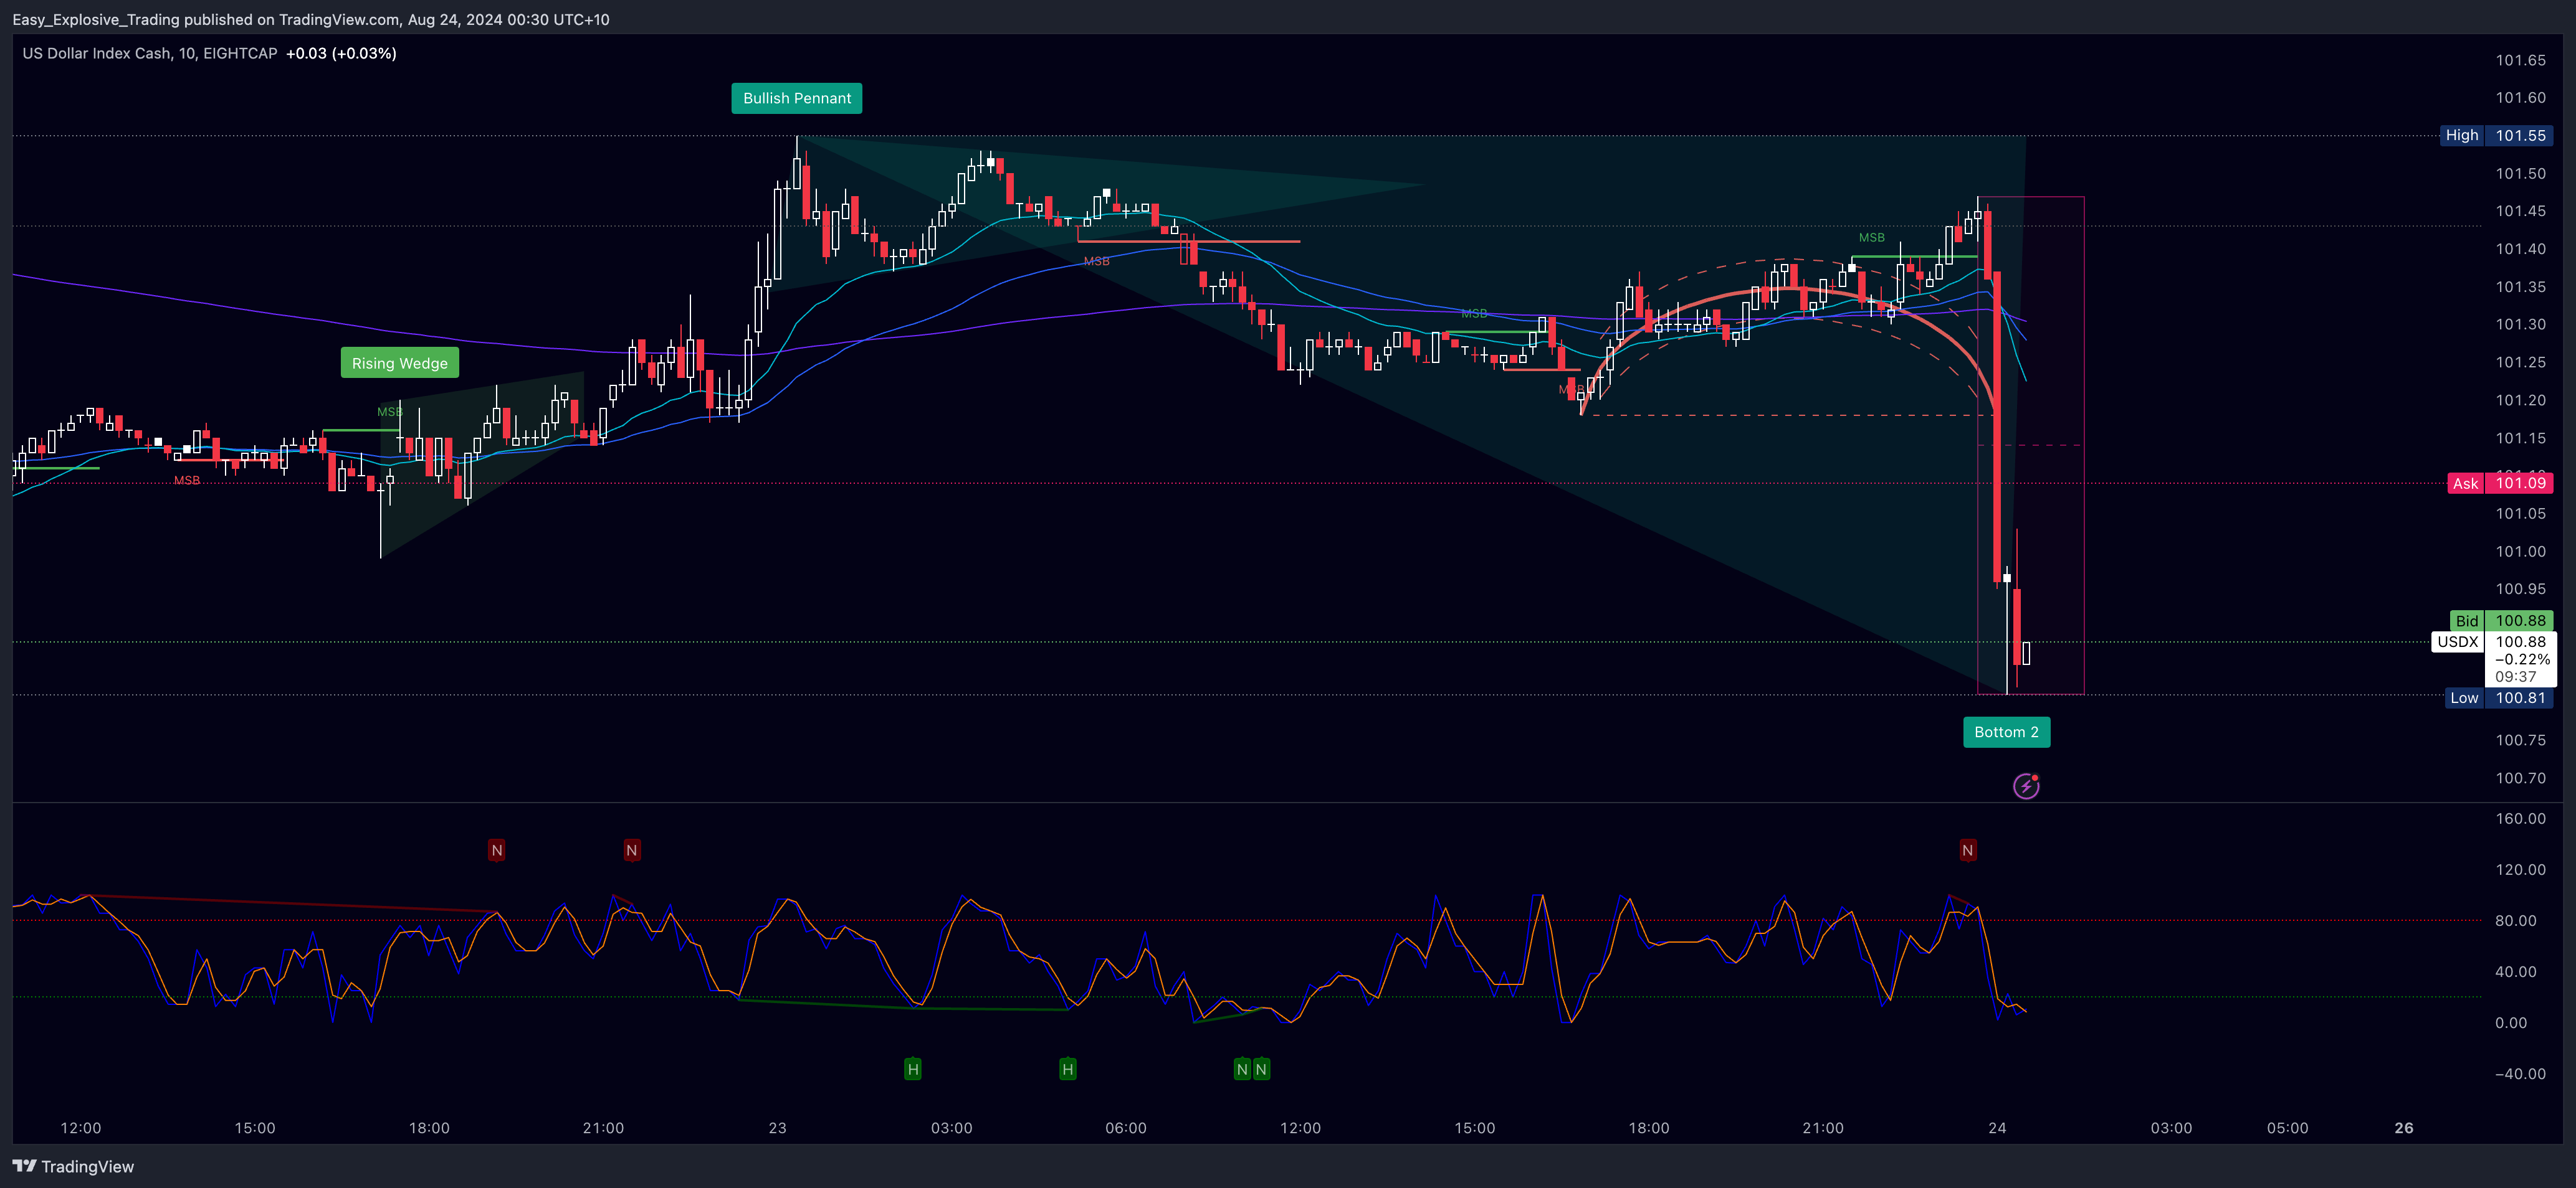
Task: Click the 120.00 oscillator scale label
Action: point(2520,869)
